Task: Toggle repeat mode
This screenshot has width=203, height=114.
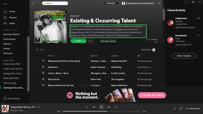Action: [x=116, y=107]
